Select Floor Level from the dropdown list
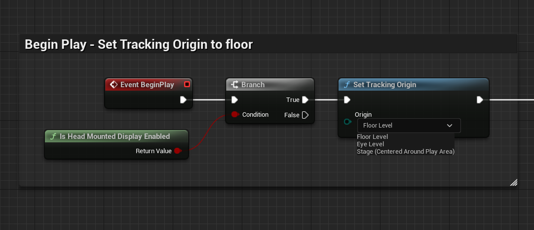Viewport: 534px width, 230px height. (372, 137)
